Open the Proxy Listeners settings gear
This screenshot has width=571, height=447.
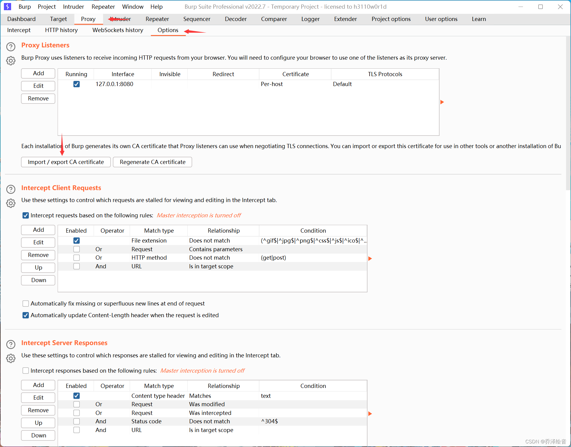click(11, 61)
